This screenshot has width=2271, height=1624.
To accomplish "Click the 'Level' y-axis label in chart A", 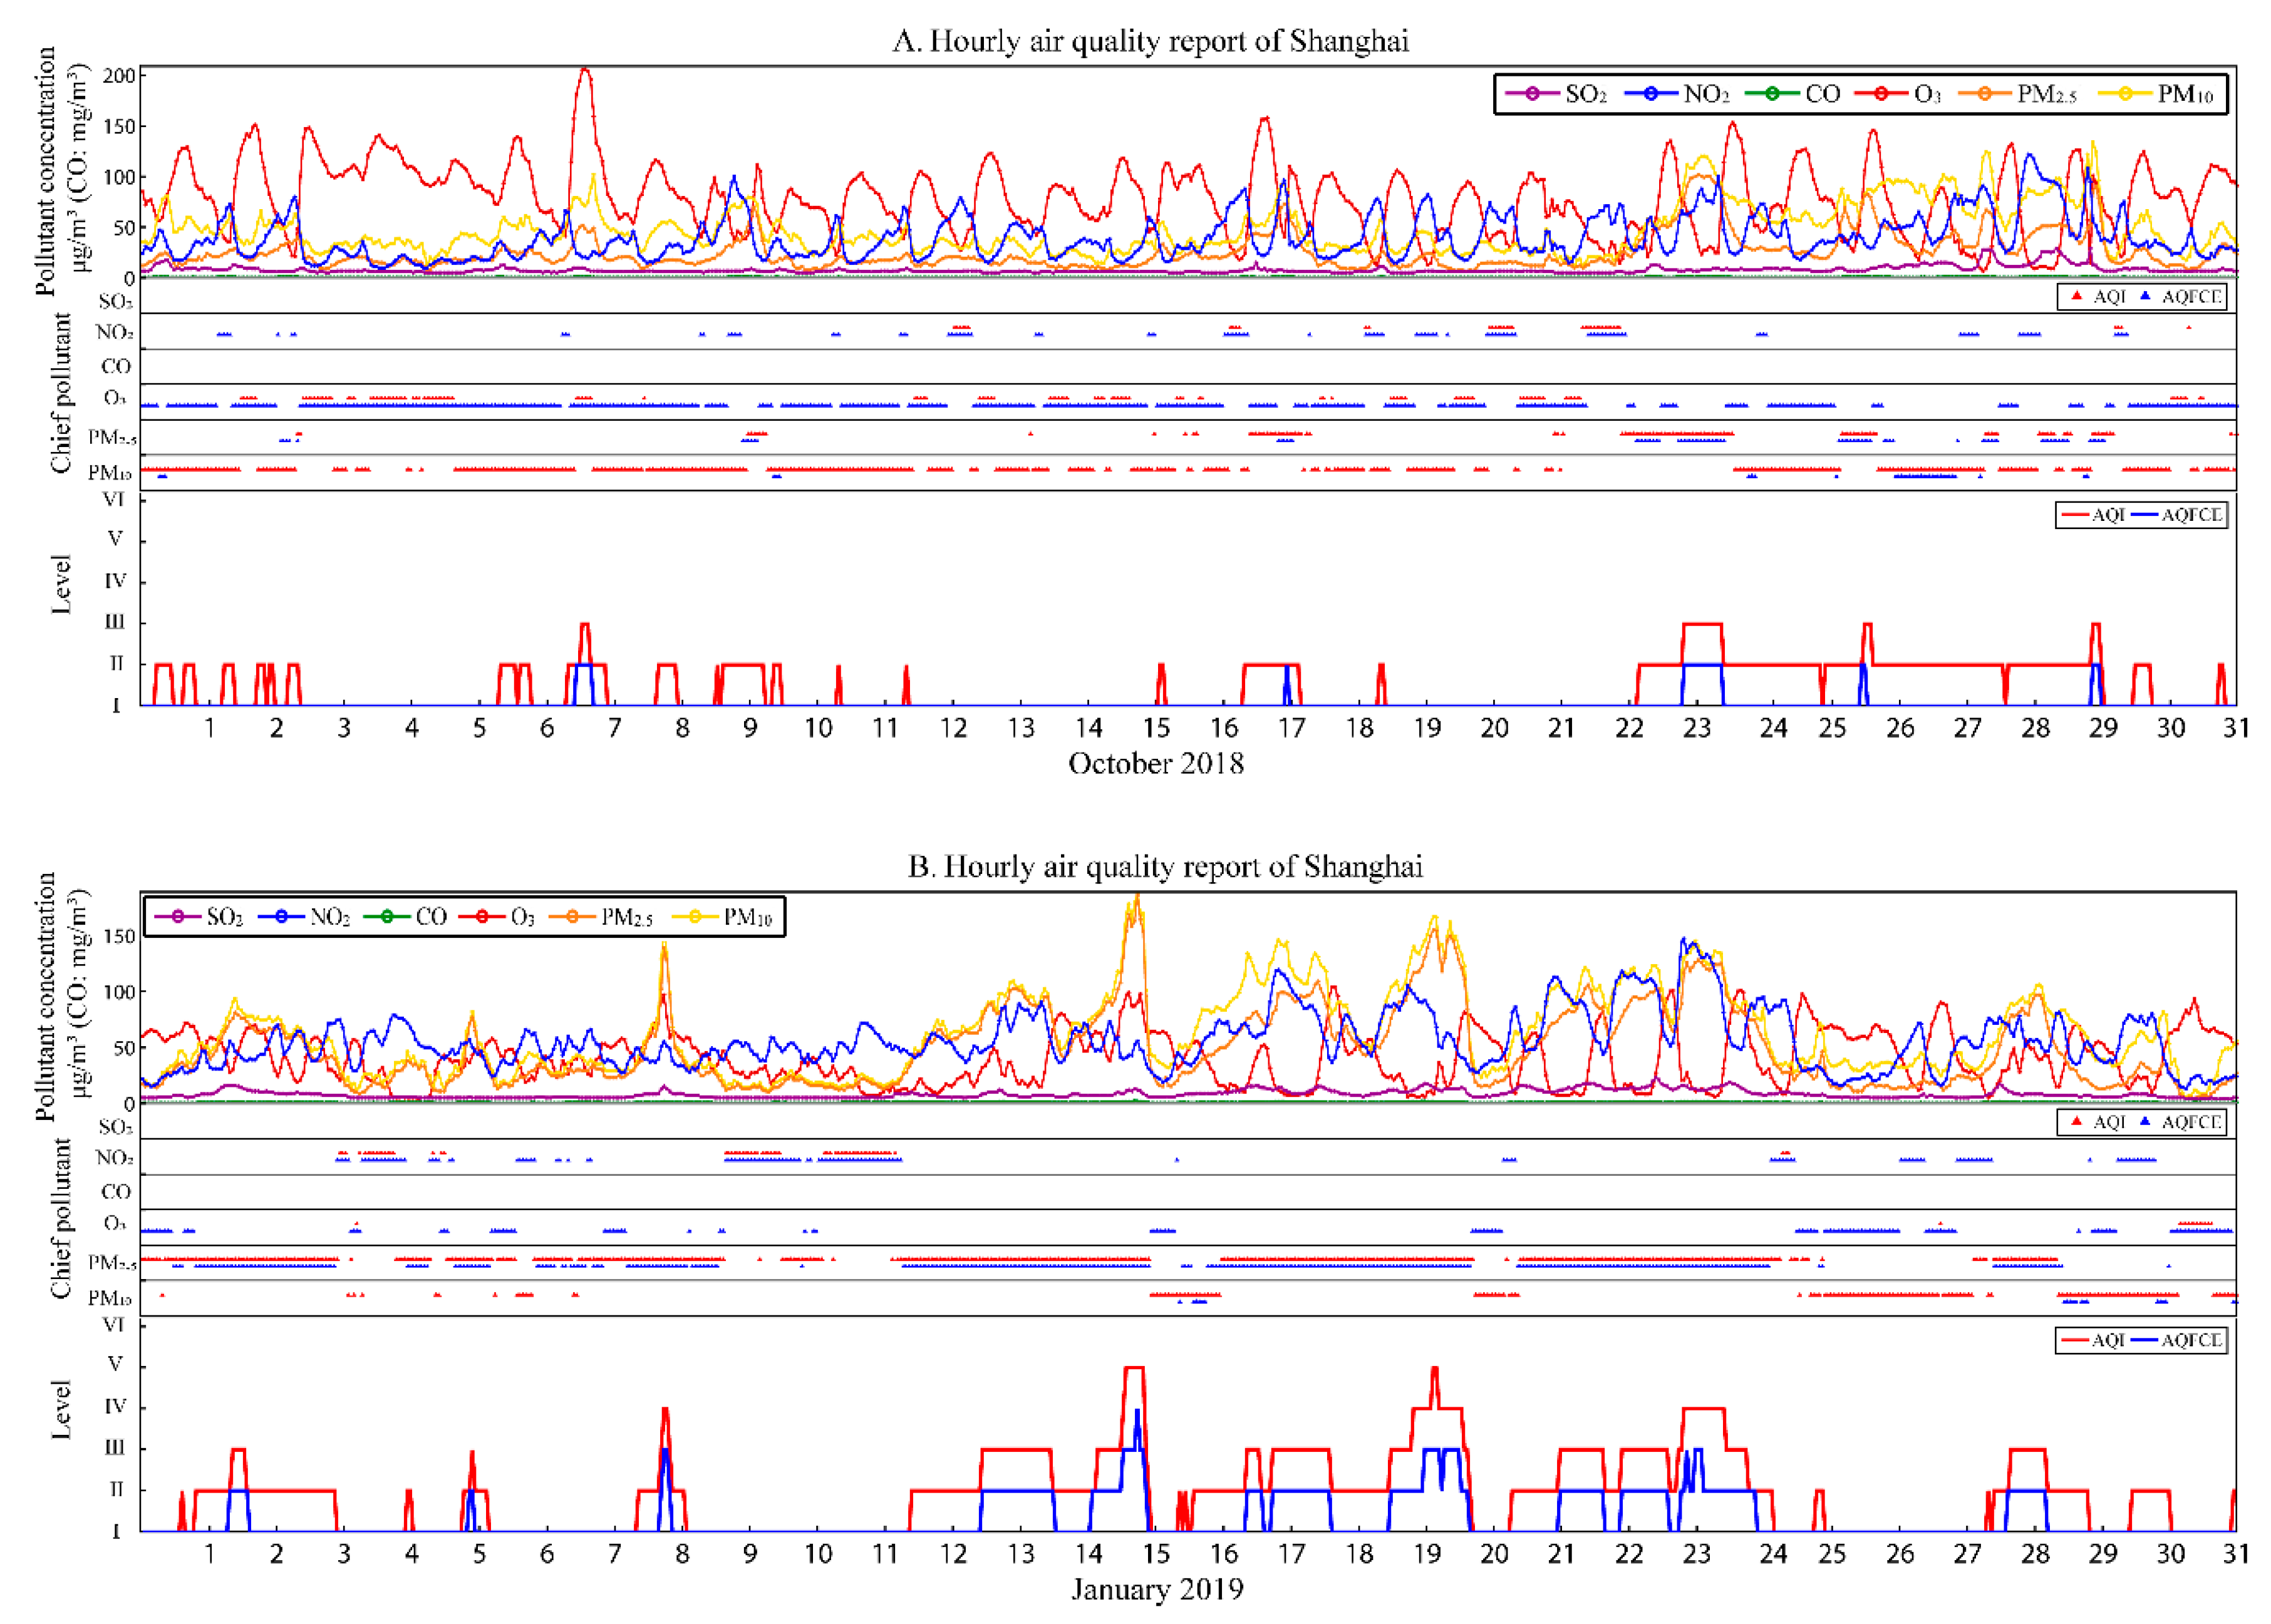I will point(61,585).
